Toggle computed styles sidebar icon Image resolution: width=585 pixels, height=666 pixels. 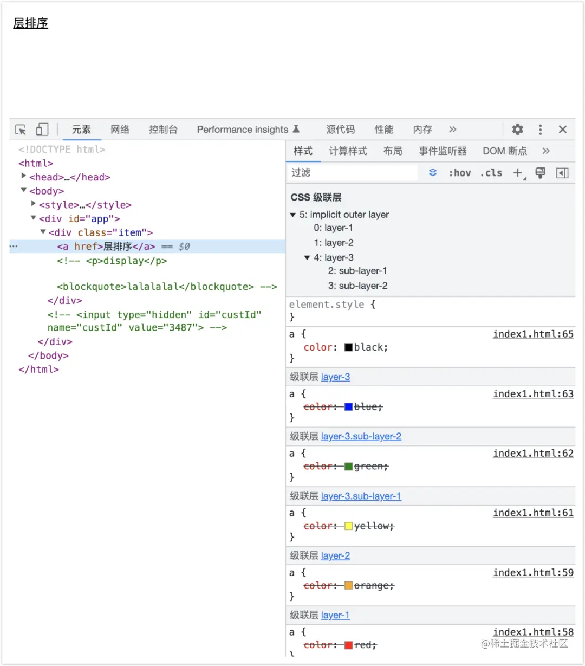[x=562, y=173]
